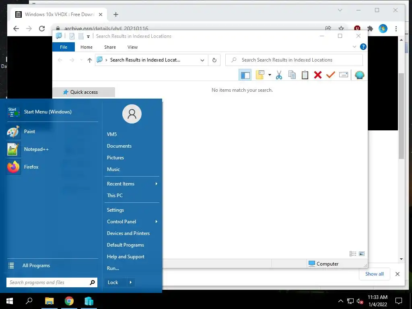
Task: Open Explorer Help question mark
Action: pos(363,47)
